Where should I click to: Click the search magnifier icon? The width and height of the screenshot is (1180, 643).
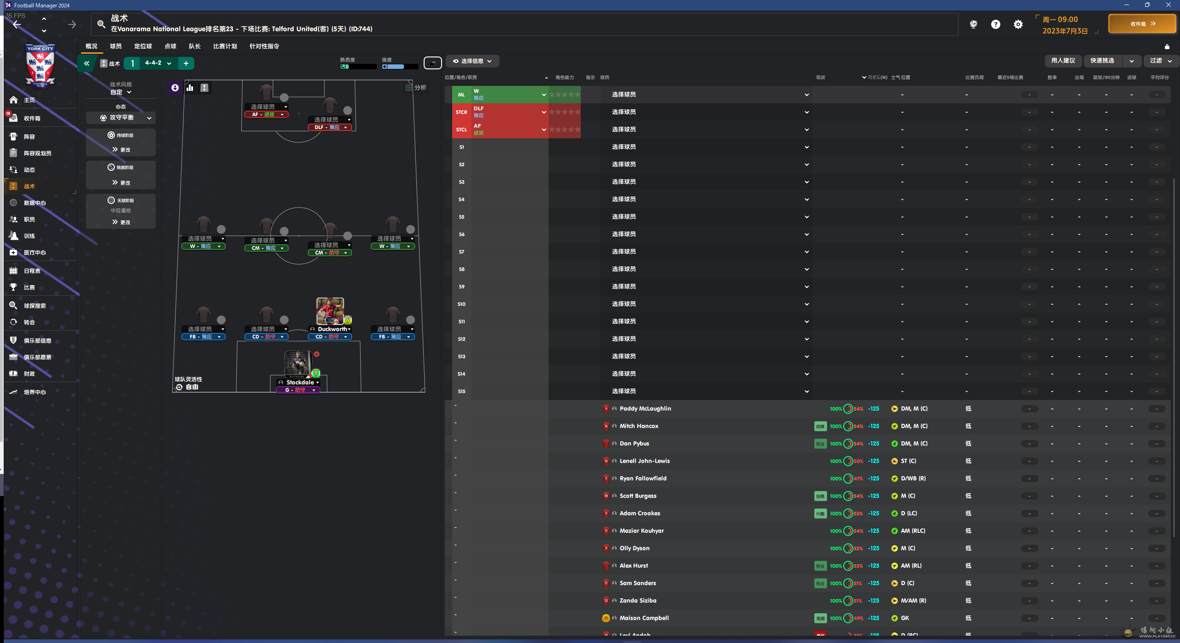101,24
